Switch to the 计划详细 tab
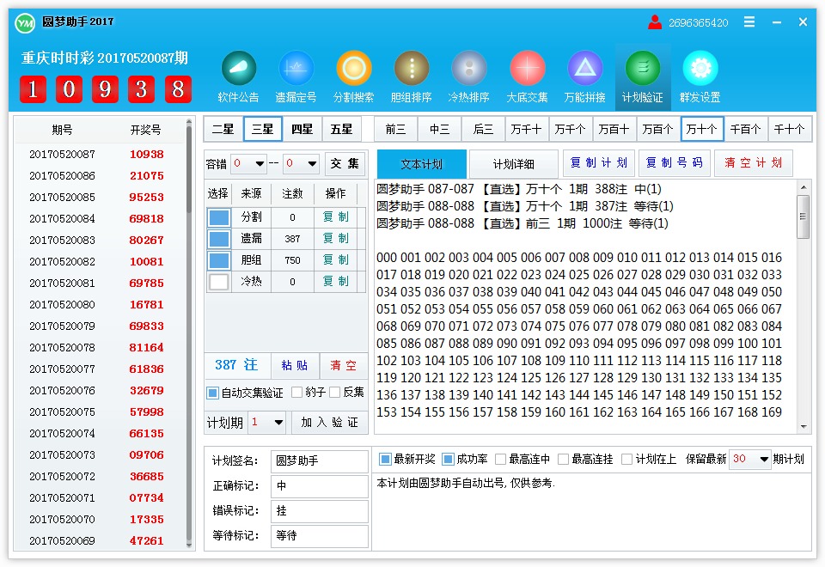 (x=513, y=164)
